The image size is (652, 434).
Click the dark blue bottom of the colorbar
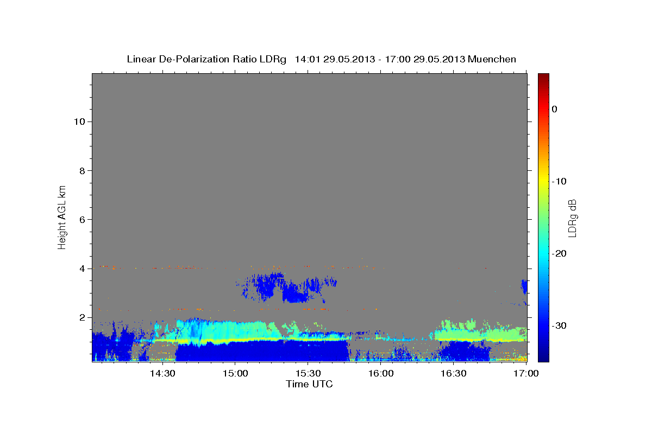pyautogui.click(x=543, y=355)
